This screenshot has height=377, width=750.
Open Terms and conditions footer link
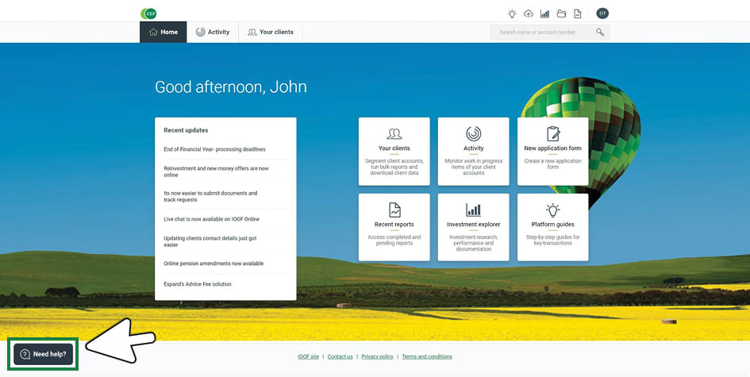coord(427,357)
